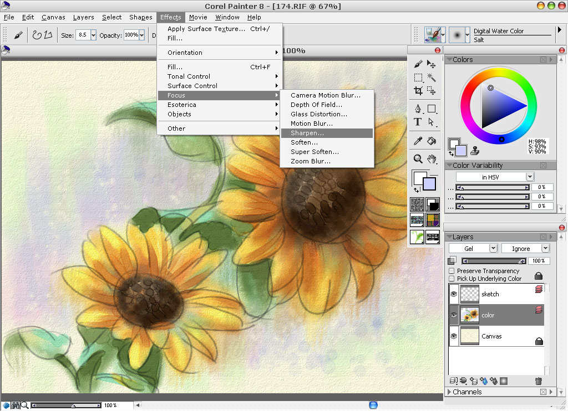Viewport: 568px width, 411px height.
Task: Open the gradient selector in toolbox
Action: point(433,204)
